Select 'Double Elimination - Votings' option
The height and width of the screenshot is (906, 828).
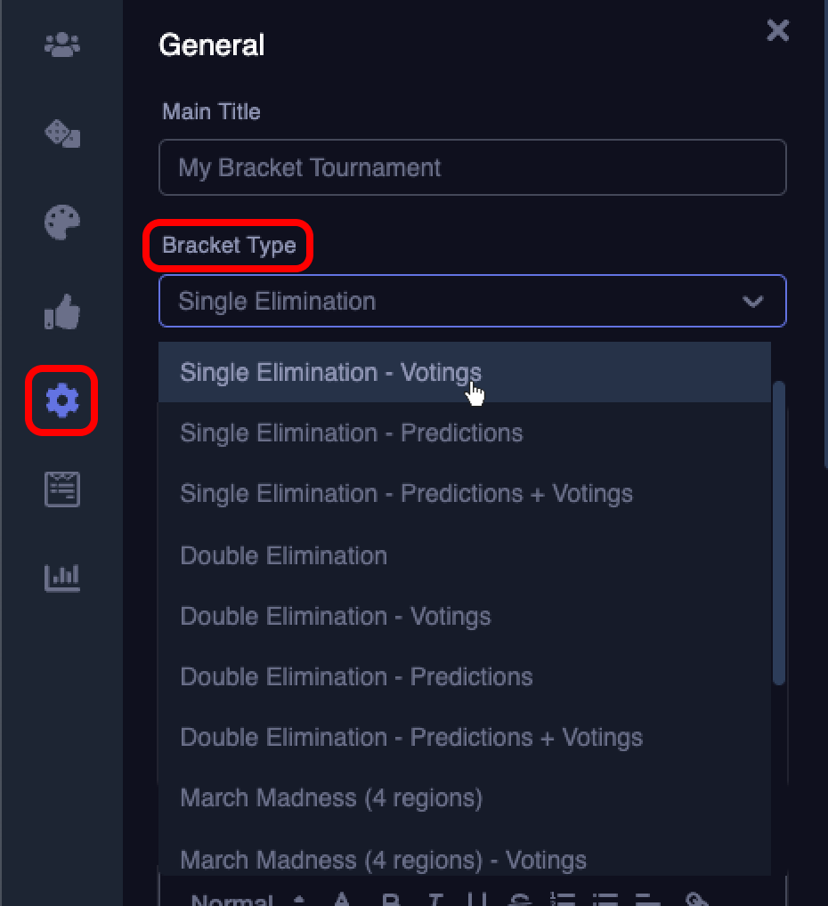[335, 616]
